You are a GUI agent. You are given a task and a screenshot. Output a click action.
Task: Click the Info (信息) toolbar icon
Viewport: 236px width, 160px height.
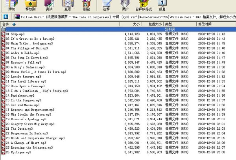(x=162, y=5)
